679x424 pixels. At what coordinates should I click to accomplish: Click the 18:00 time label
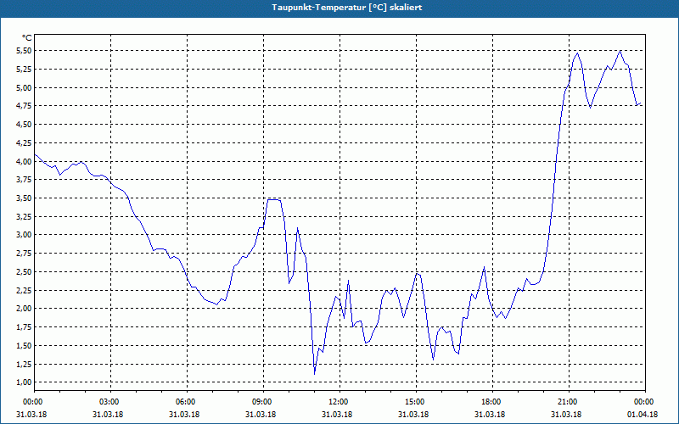tap(493, 401)
